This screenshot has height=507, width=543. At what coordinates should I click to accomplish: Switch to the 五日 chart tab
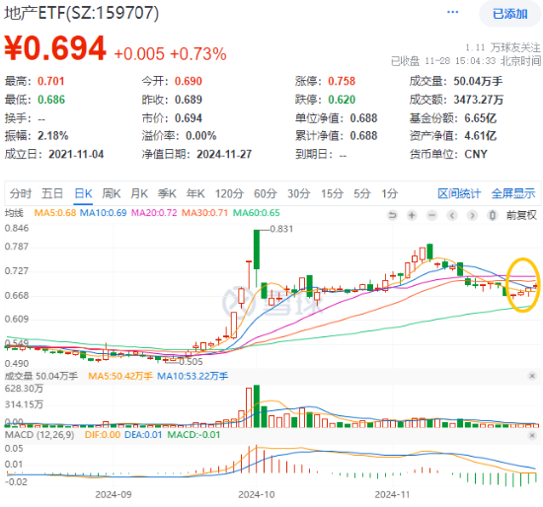tap(52, 193)
